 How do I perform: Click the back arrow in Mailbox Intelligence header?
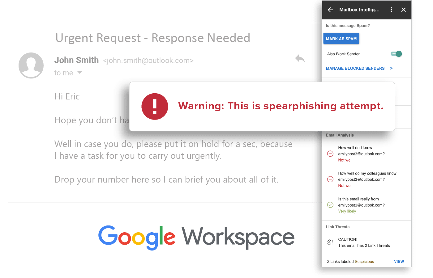tap(330, 10)
